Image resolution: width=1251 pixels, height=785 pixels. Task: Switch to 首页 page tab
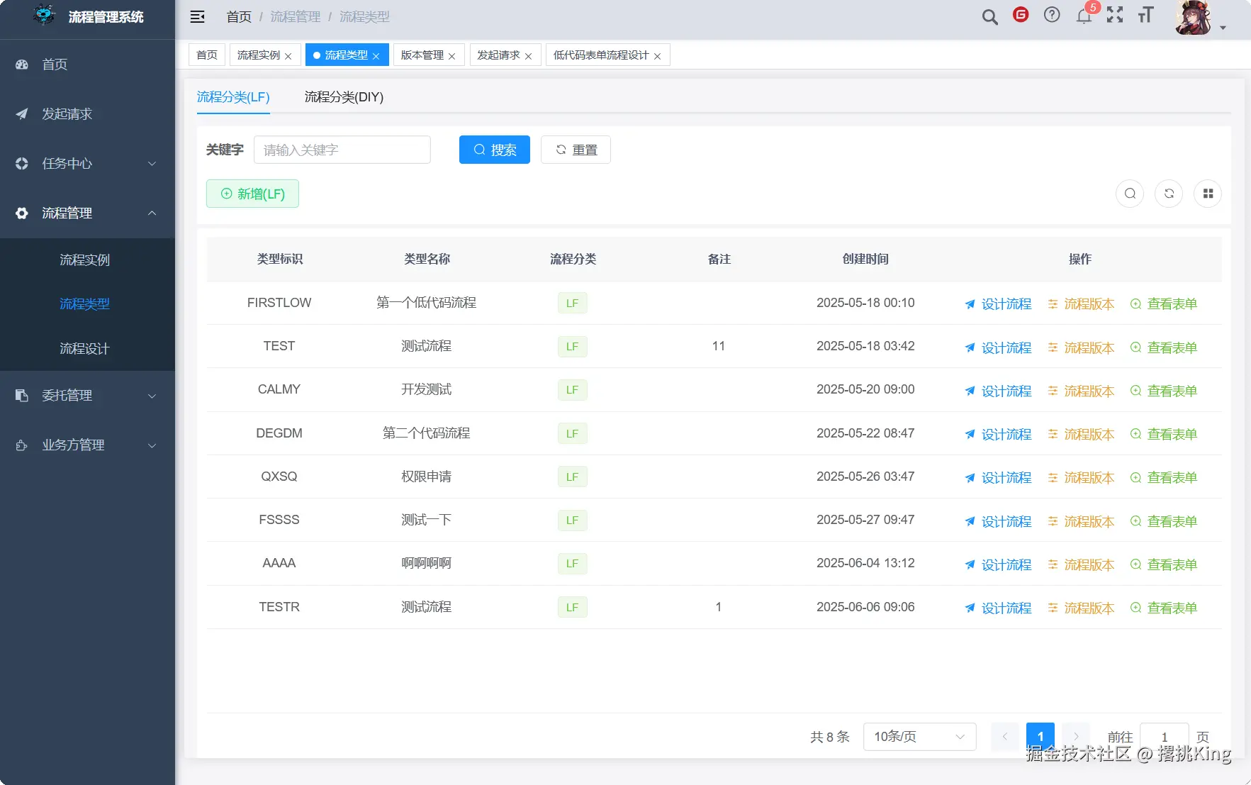[207, 55]
